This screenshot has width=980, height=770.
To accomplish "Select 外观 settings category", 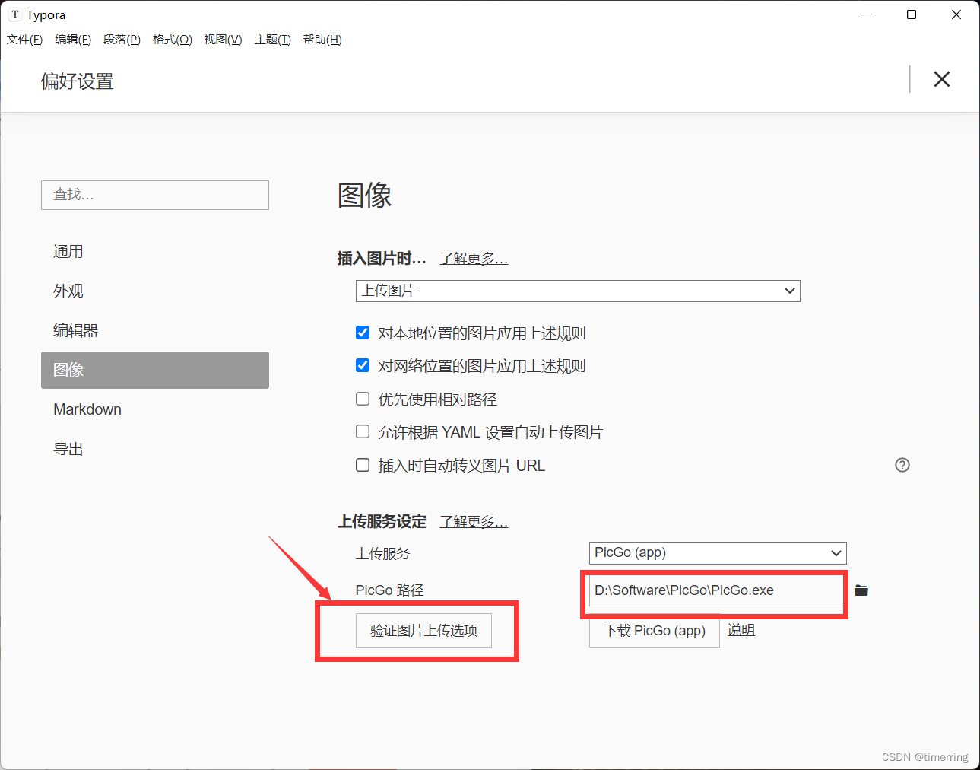I will [x=155, y=291].
